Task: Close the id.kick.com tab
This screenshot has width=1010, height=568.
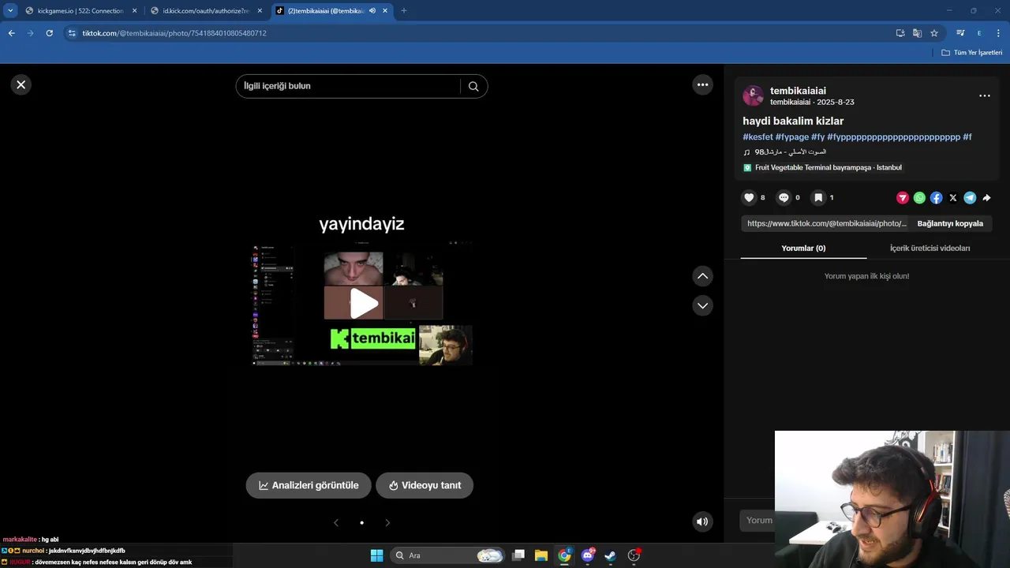Action: click(x=260, y=11)
